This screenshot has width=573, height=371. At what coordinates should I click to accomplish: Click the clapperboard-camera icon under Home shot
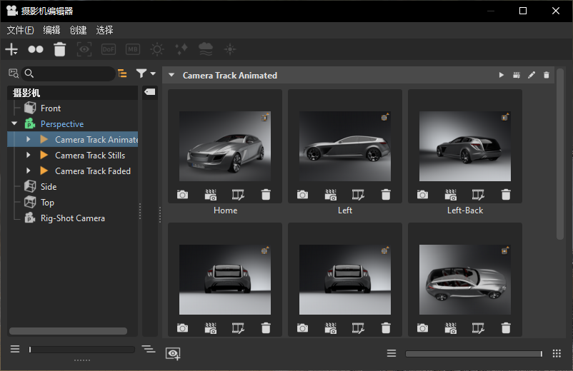click(211, 195)
